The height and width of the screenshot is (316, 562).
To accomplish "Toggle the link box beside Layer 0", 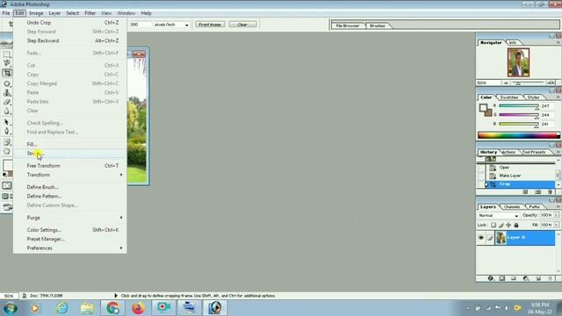I will tap(490, 238).
